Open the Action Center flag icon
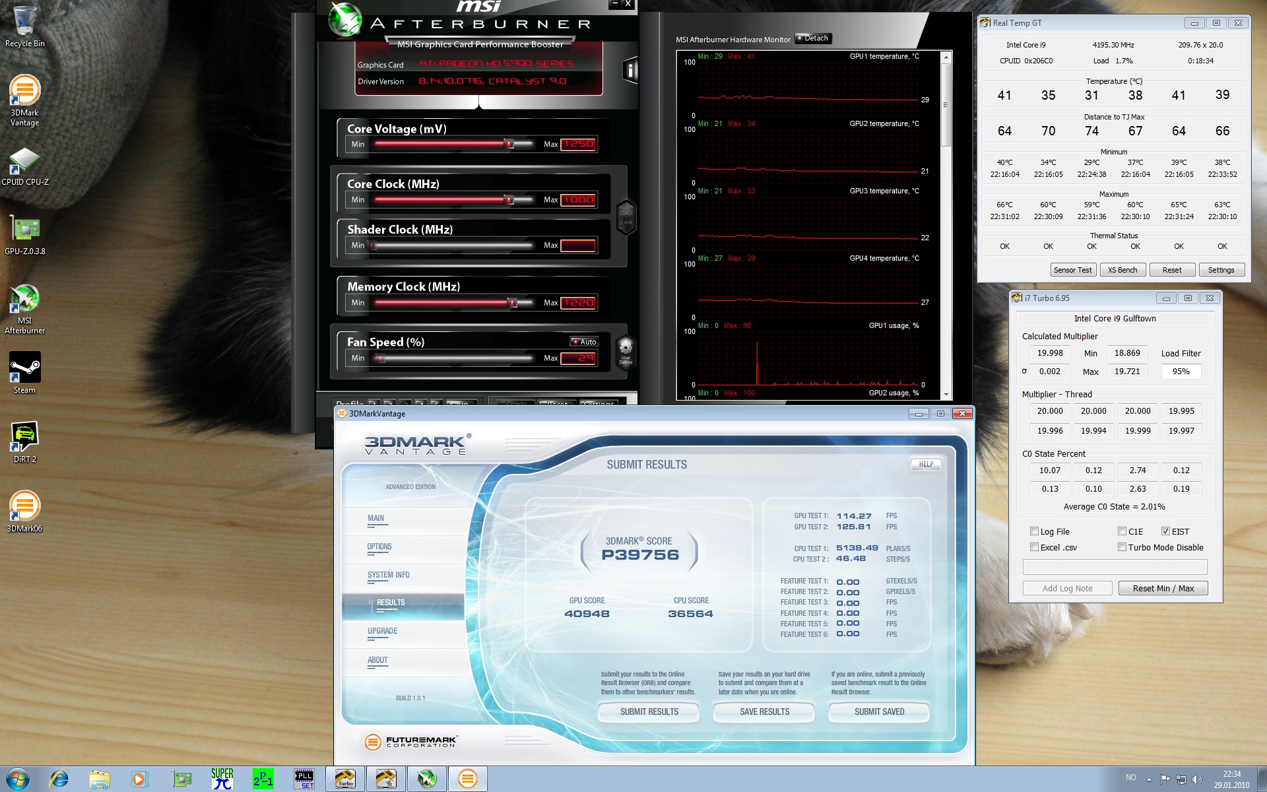 tap(1165, 779)
